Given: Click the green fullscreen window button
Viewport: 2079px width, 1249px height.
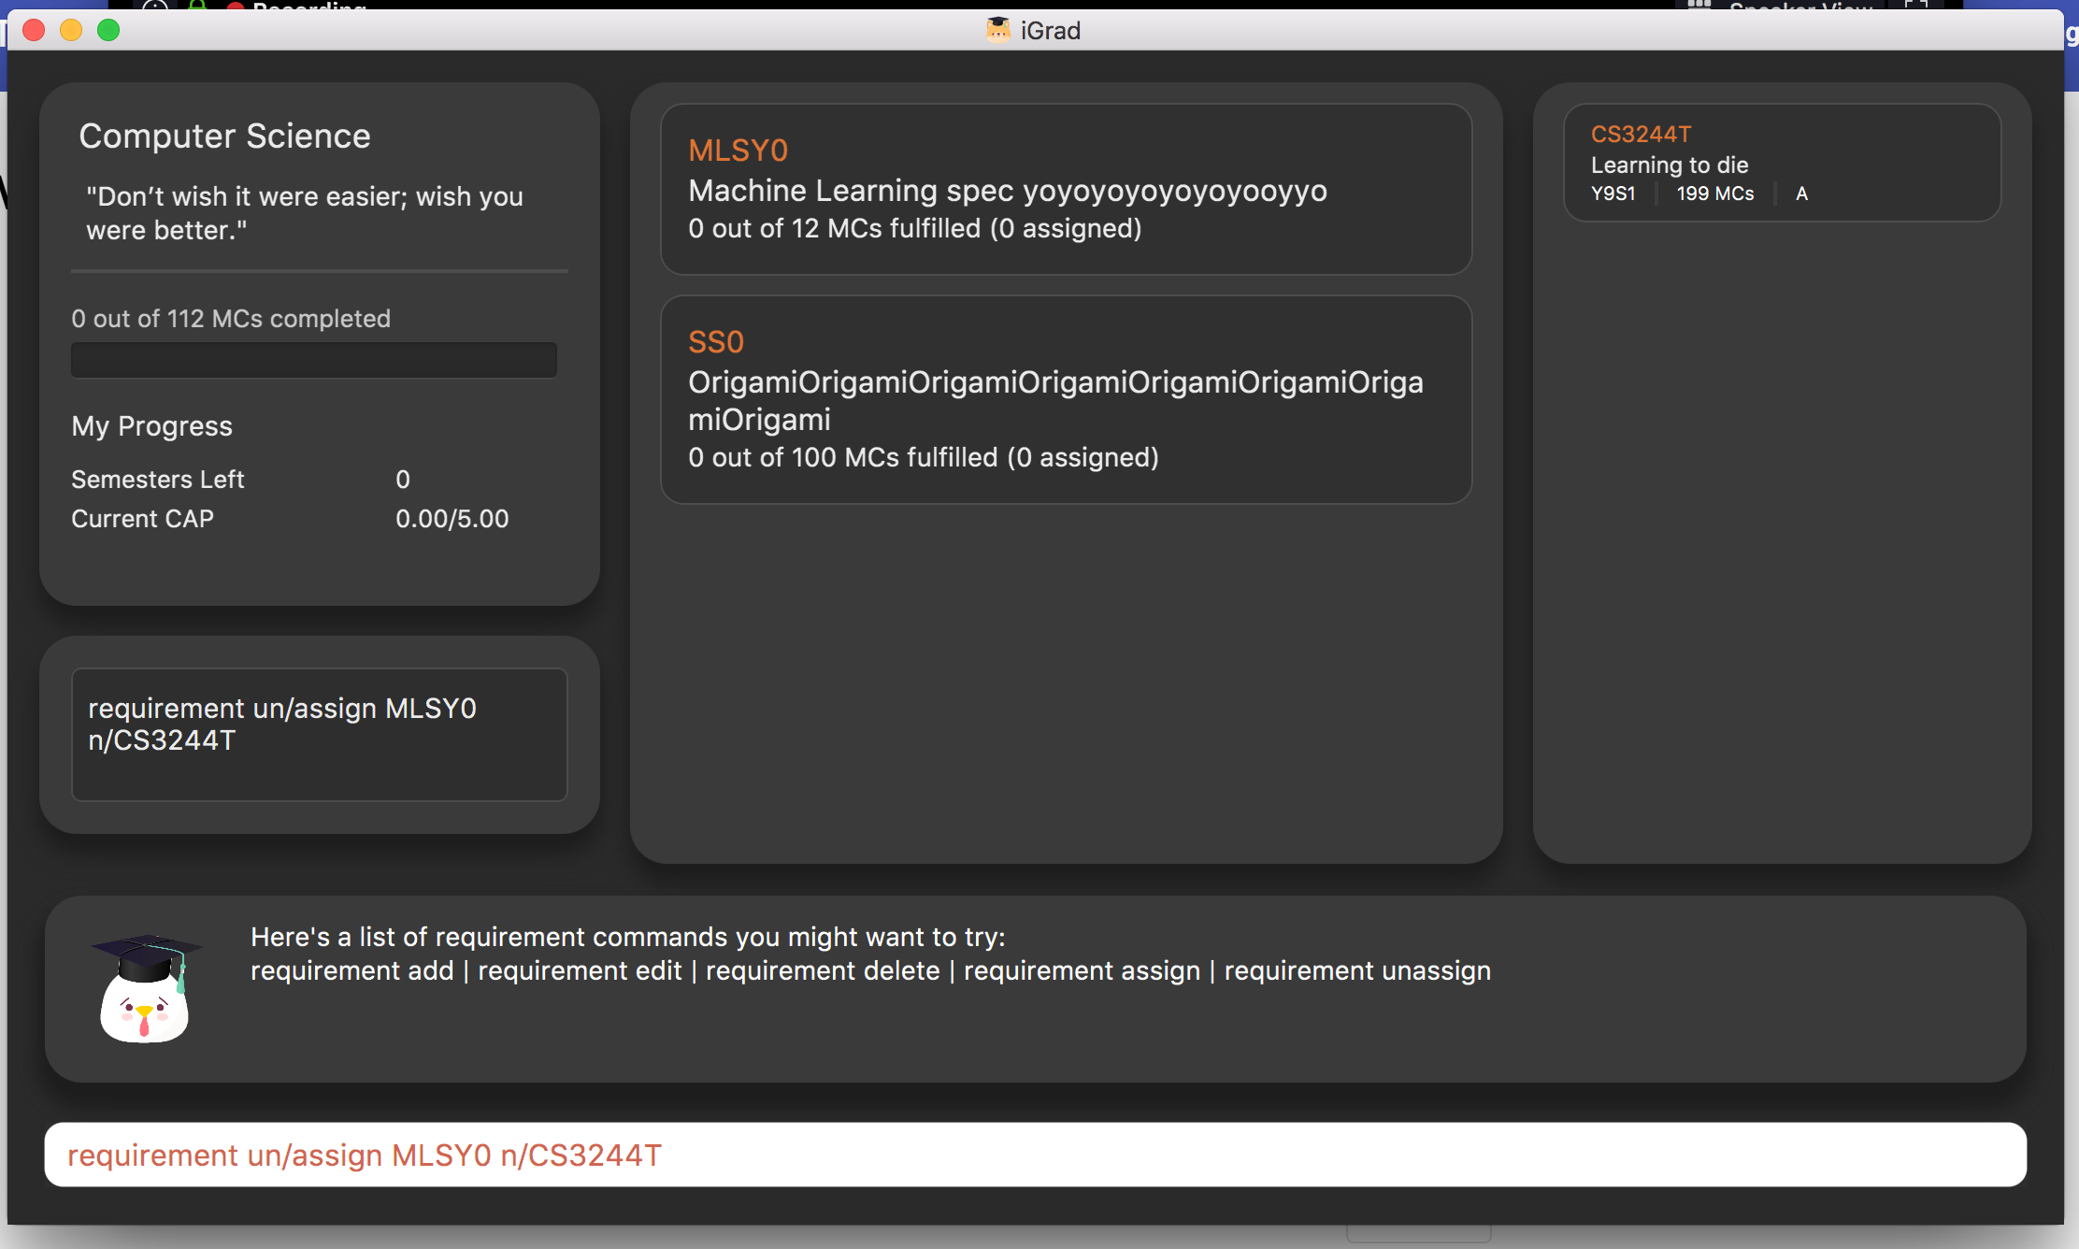Looking at the screenshot, I should click(x=108, y=30).
